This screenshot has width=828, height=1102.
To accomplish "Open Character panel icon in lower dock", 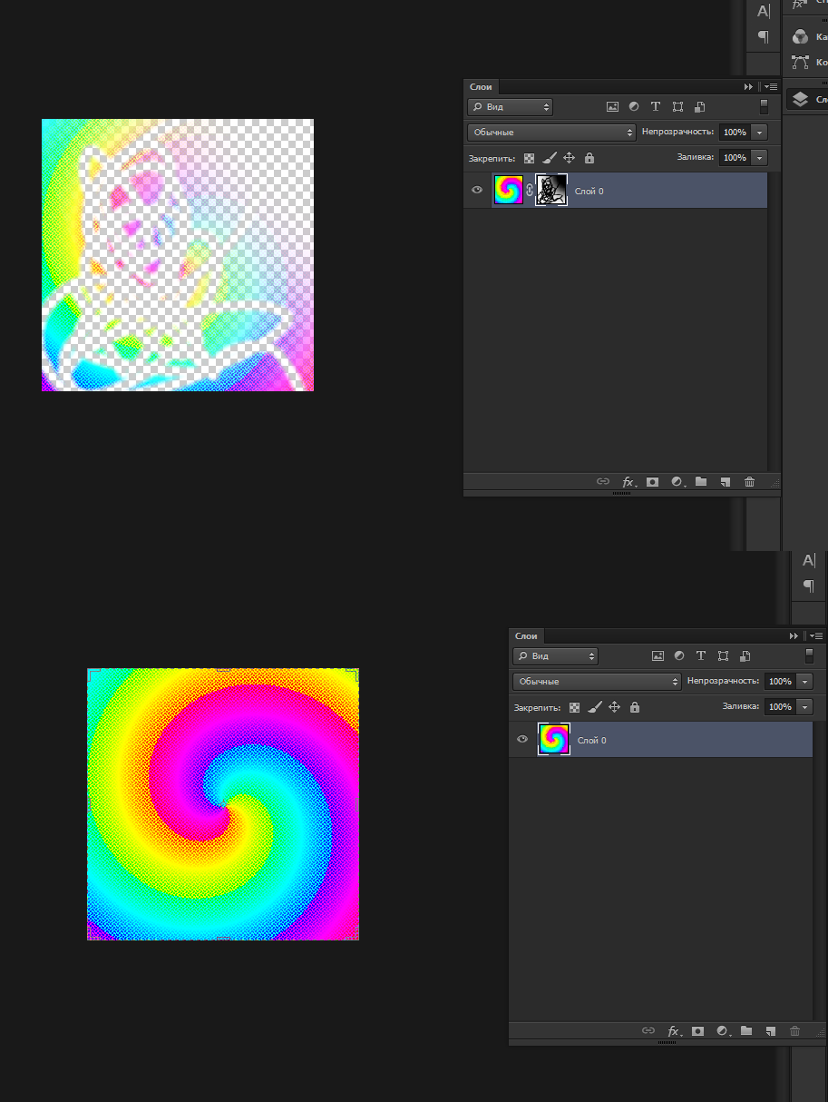I will coord(809,561).
